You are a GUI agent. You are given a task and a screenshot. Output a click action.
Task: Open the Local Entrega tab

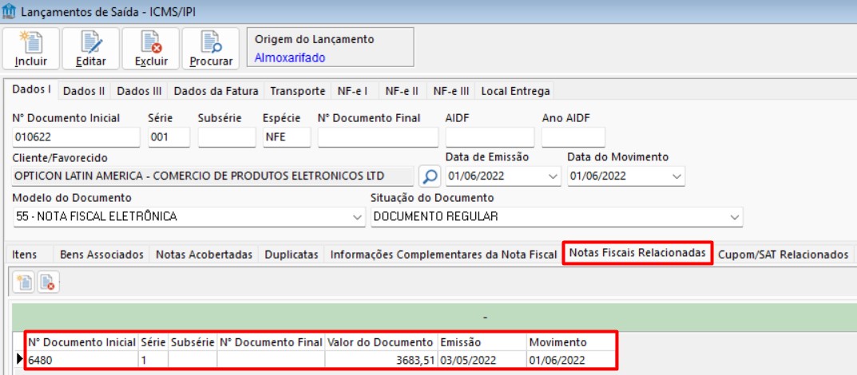(515, 91)
